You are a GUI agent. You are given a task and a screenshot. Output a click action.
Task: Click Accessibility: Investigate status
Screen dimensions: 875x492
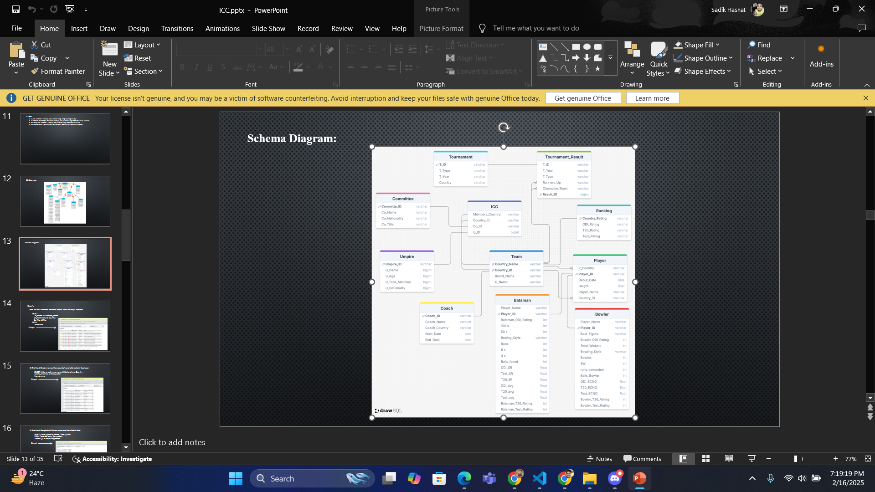(112, 459)
